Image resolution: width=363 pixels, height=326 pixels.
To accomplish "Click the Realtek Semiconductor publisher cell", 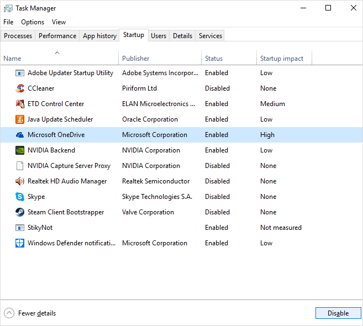I will pyautogui.click(x=156, y=181).
